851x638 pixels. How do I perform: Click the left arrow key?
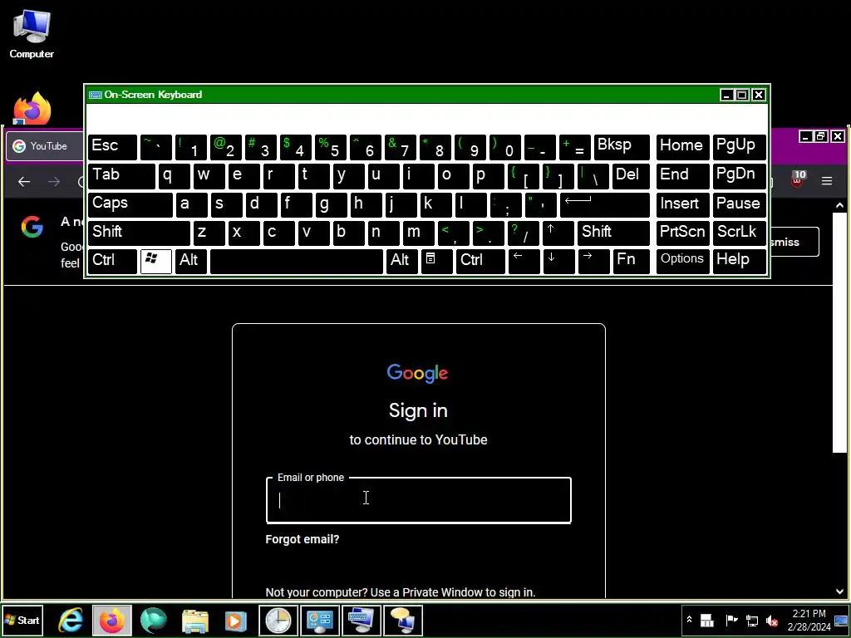click(x=524, y=261)
